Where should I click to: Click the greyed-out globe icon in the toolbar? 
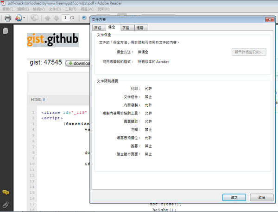(x=34, y=18)
